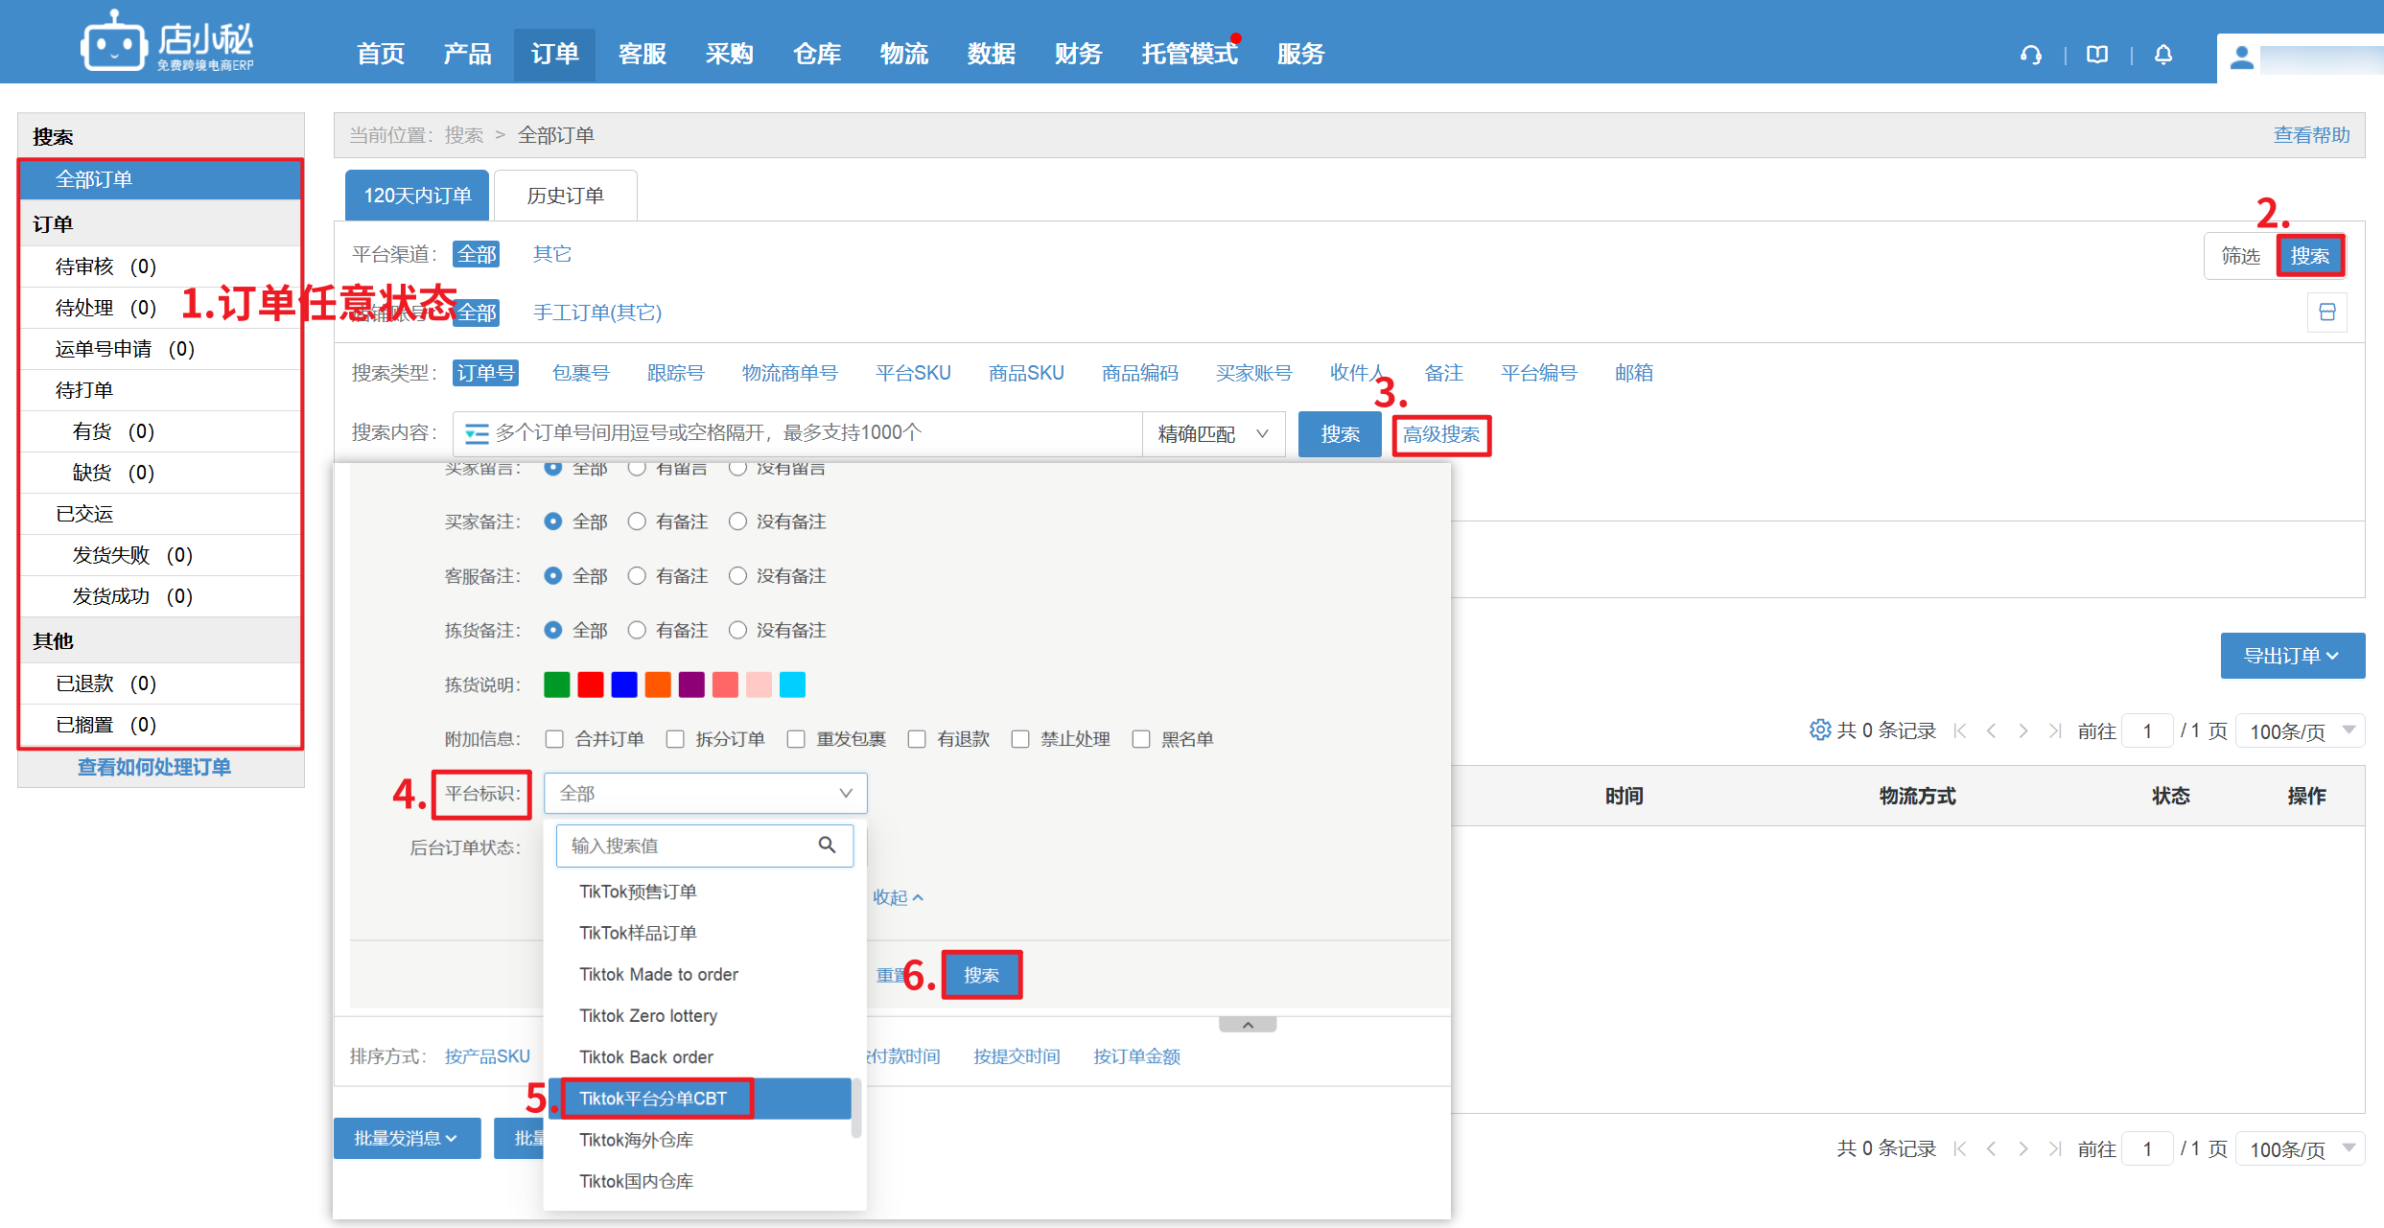The width and height of the screenshot is (2384, 1228).
Task: Pick the purple 拣货说明 color swatch
Action: (x=691, y=684)
